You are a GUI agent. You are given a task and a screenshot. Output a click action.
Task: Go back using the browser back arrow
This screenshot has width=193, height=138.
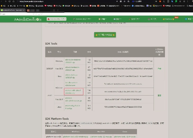pyautogui.click(x=1, y=1)
